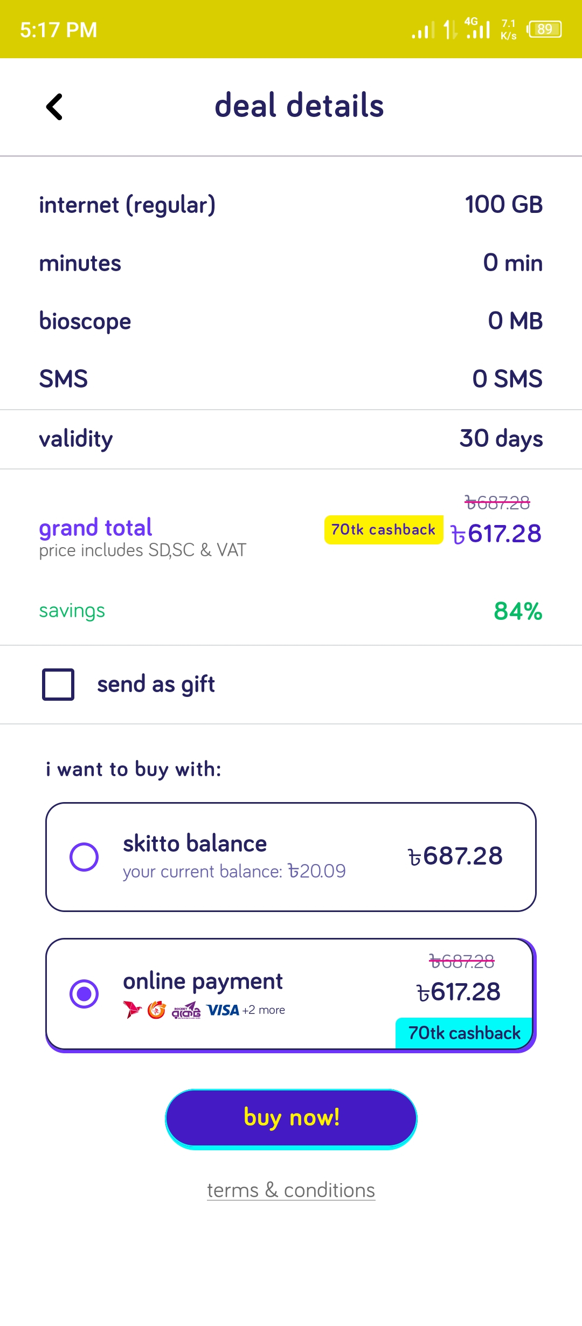Screen dimensions: 582x1326
Task: Tap the grand total label
Action: tap(95, 528)
